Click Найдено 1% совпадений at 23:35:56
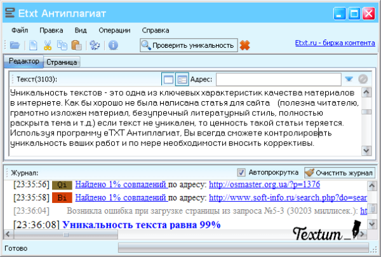381x257 pixels. (121, 184)
